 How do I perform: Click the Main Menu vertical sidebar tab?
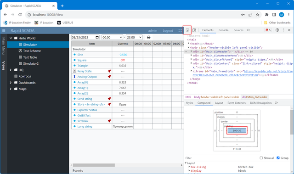[4, 46]
